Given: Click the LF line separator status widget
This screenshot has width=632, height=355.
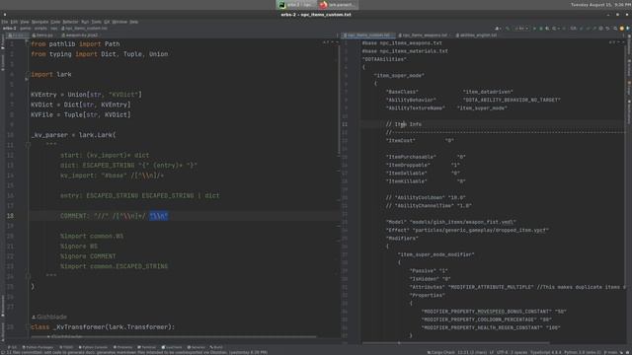Looking at the screenshot, I should click(492, 352).
